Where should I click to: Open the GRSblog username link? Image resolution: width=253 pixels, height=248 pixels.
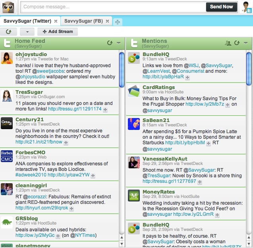click(27, 219)
